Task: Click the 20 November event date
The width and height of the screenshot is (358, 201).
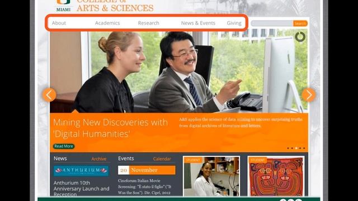Action: [147, 170]
